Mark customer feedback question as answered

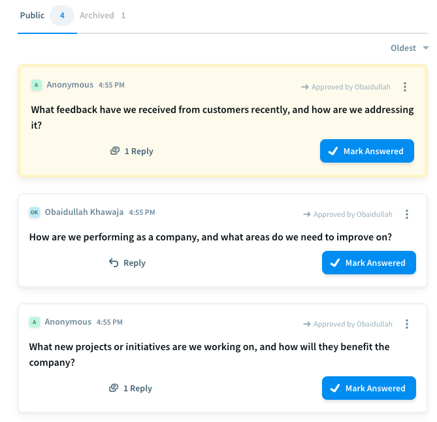pos(366,151)
